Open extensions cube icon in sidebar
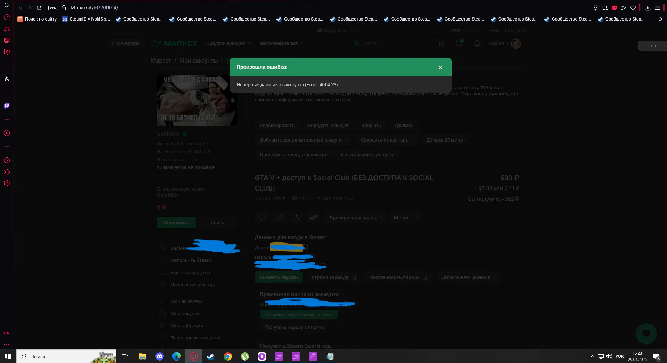 coord(7,172)
